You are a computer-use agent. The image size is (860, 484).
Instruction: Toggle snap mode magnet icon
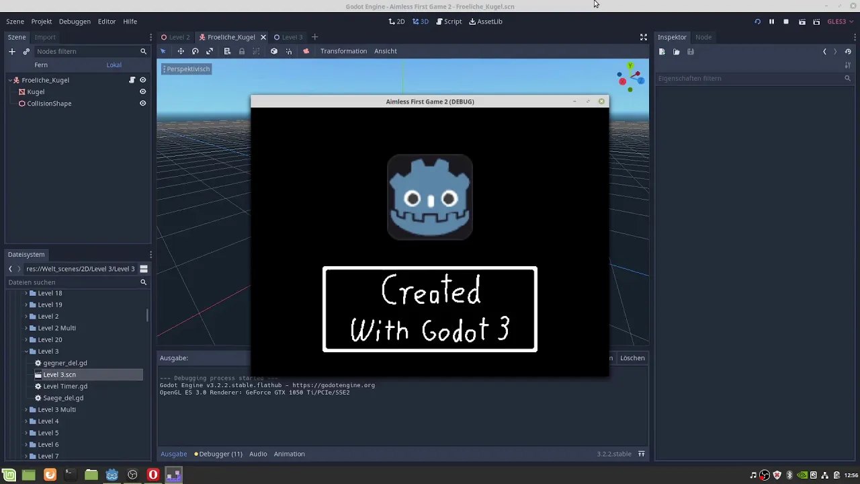click(289, 51)
